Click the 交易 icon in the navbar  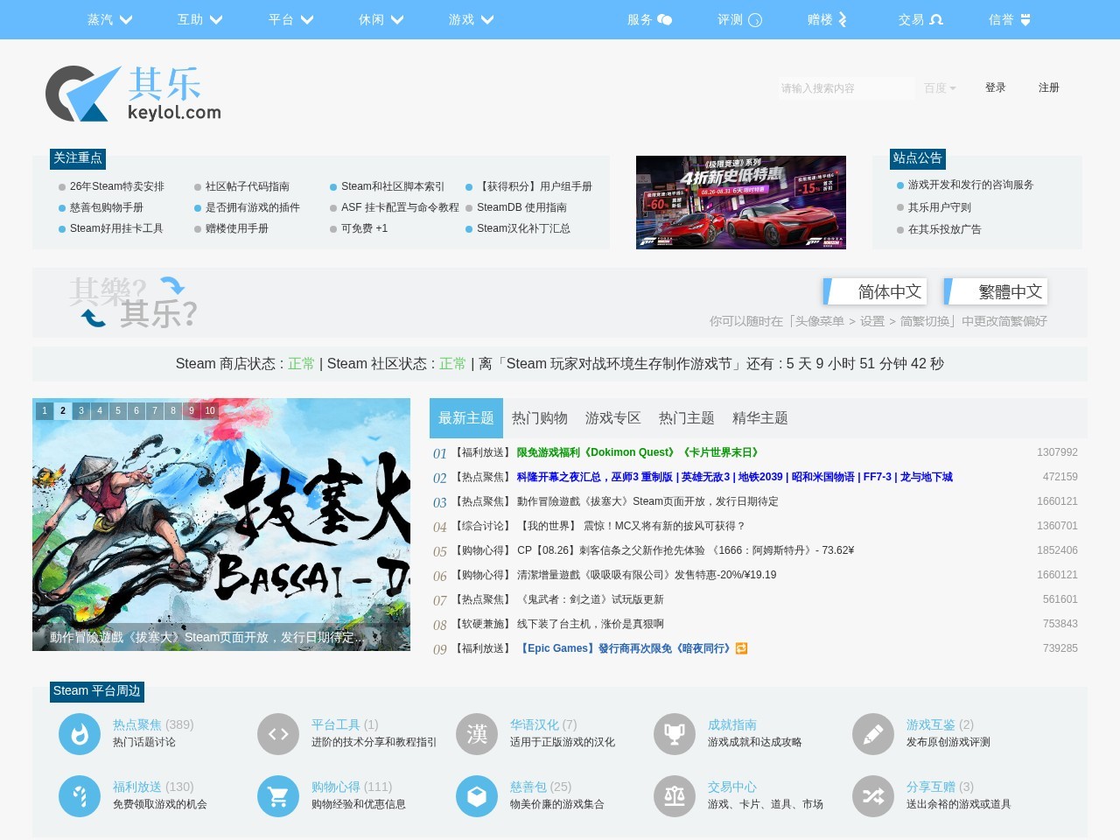point(936,19)
